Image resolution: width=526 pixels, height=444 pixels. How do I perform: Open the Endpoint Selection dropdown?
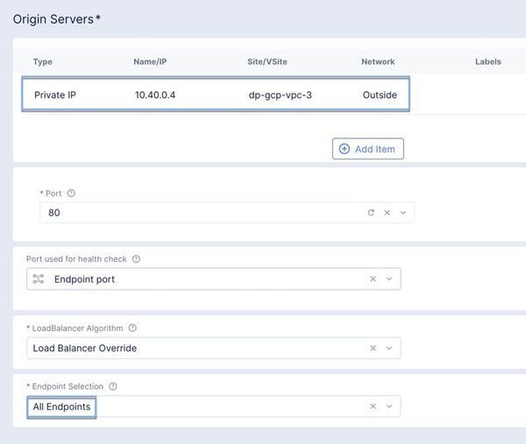click(389, 406)
